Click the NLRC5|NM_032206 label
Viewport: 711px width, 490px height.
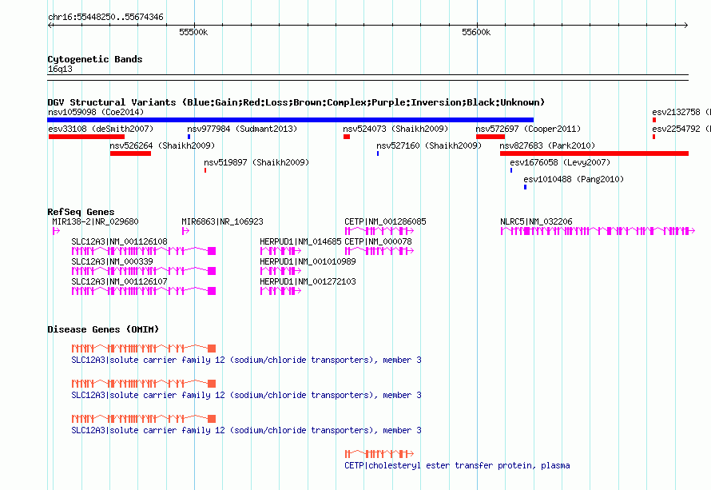pyautogui.click(x=536, y=222)
